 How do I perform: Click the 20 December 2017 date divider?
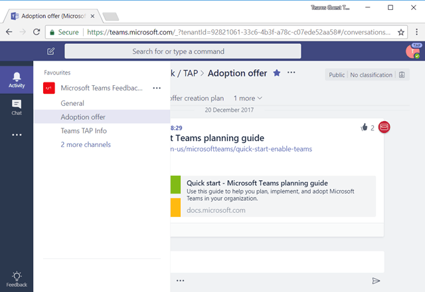(229, 110)
